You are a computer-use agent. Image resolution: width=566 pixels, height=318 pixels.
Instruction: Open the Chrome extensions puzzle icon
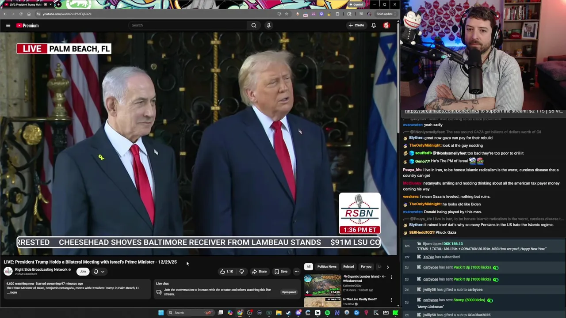click(337, 14)
